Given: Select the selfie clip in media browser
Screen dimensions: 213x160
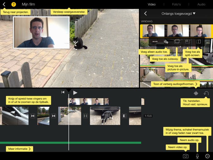Looking at the screenshot, I should pos(176,31).
